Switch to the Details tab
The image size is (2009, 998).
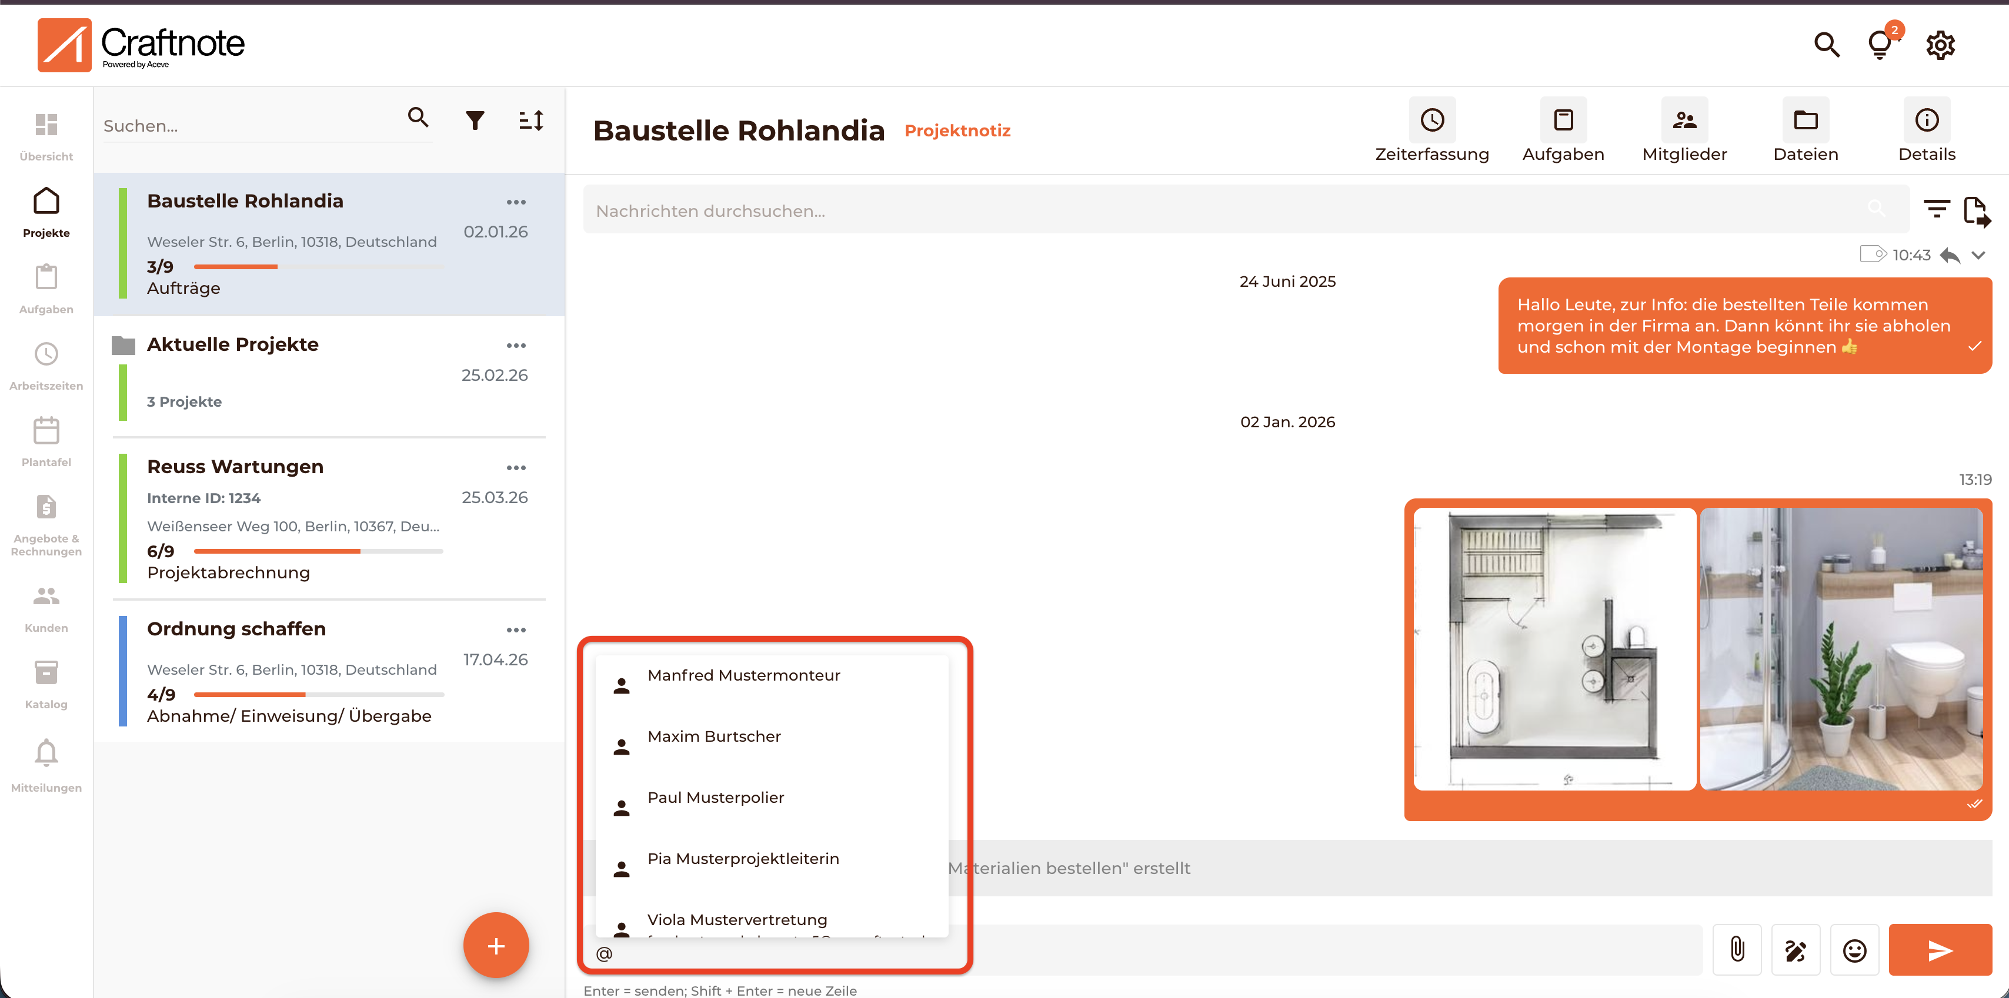tap(1926, 131)
